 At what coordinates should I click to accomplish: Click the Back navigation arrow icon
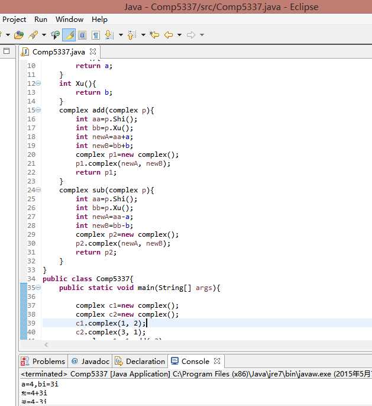point(169,35)
